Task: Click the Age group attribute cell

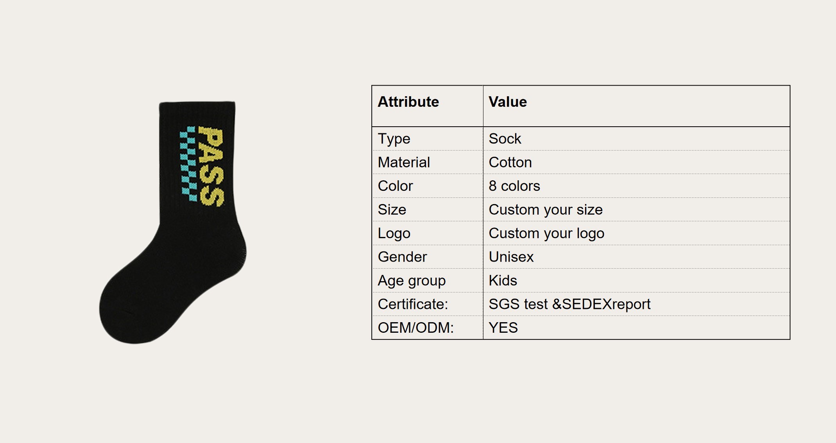Action: 427,280
